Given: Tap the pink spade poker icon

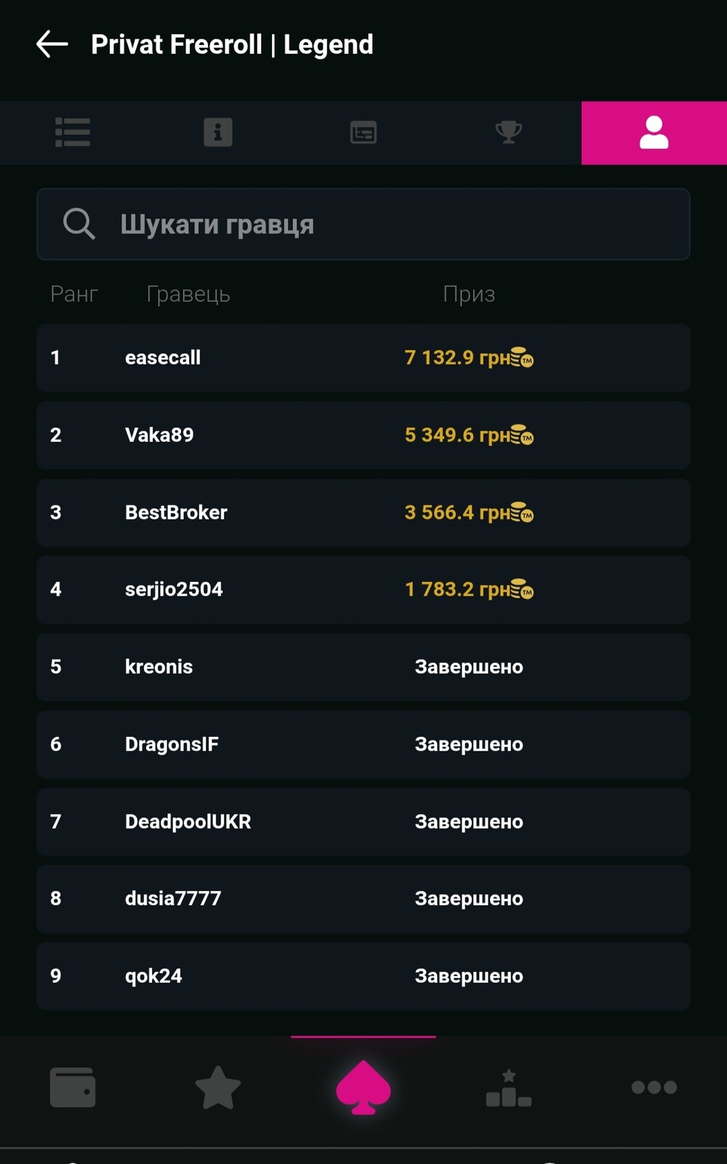Looking at the screenshot, I should tap(363, 1088).
